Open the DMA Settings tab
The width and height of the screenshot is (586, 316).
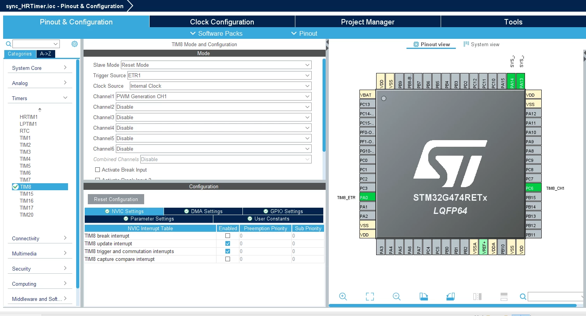(203, 211)
